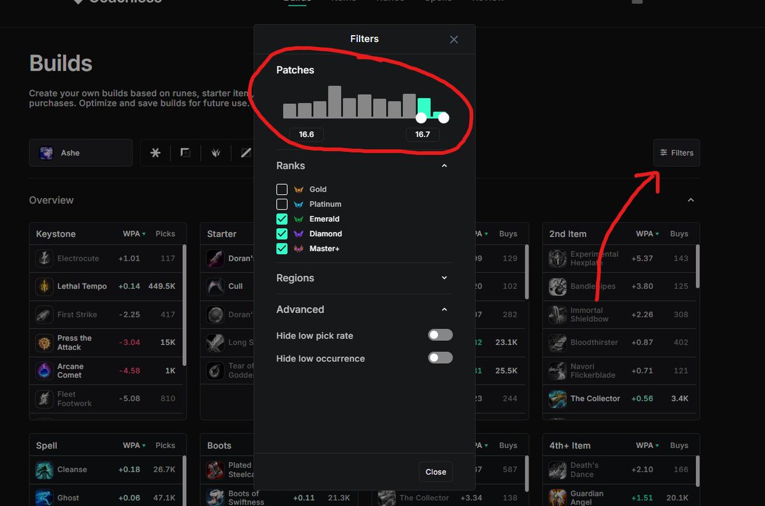Click the First Strike rune icon
The image size is (765, 506).
[x=44, y=314]
